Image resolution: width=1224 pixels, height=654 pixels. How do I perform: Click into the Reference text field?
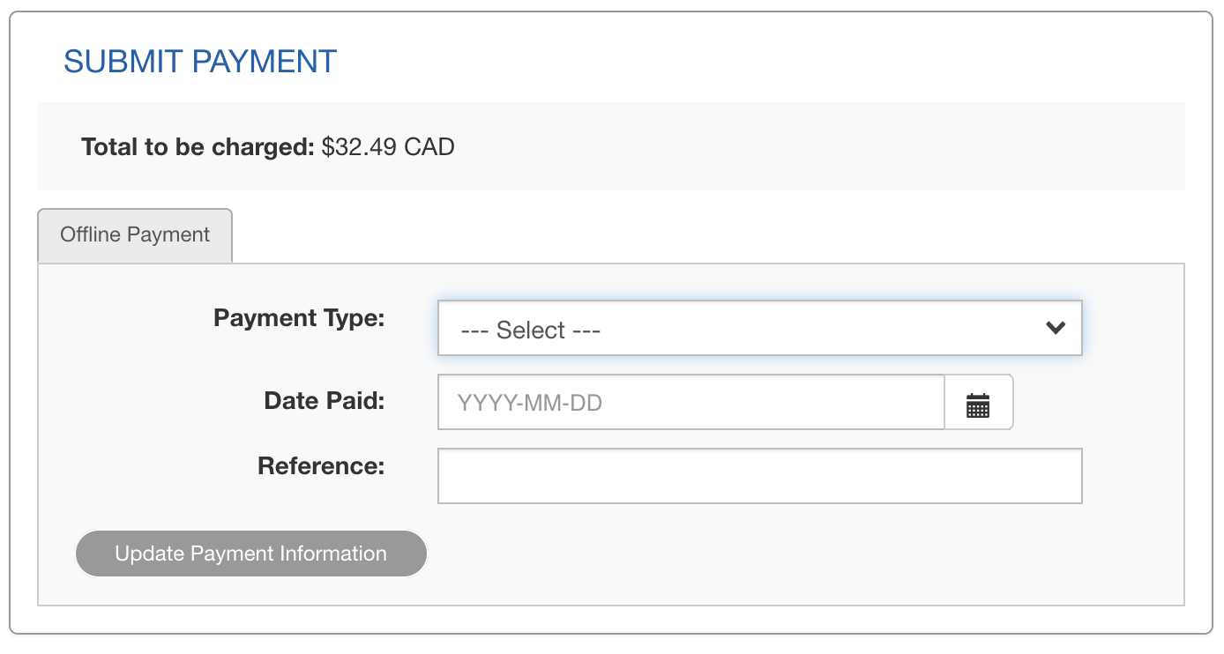coord(758,477)
